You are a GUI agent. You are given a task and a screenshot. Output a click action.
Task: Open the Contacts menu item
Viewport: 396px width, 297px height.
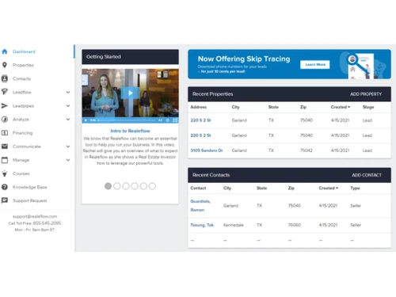tap(21, 78)
